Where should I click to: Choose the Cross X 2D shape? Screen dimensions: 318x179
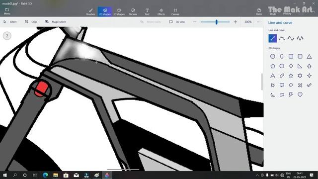tap(300, 85)
